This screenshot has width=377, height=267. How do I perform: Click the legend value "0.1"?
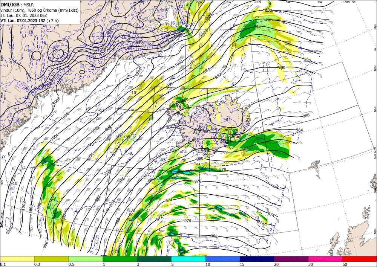click(2, 264)
